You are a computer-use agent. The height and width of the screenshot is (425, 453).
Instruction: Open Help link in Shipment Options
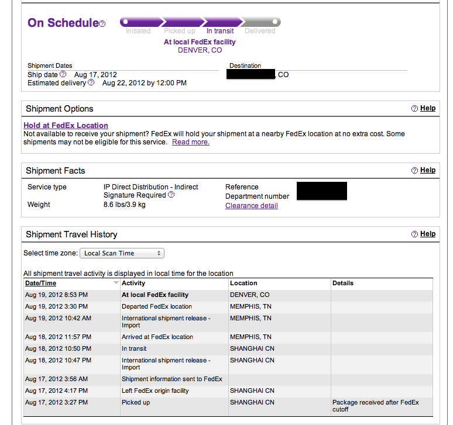(428, 108)
